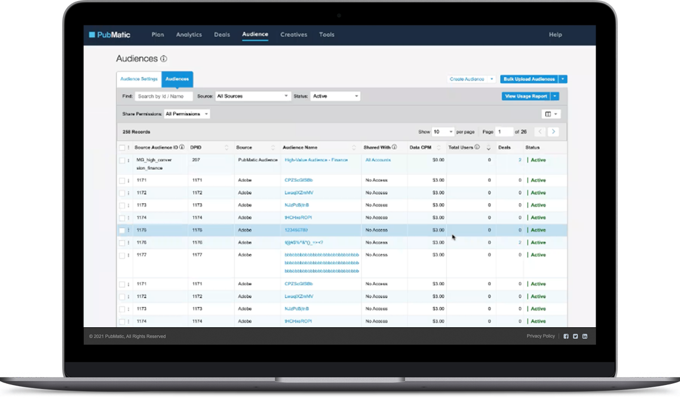Expand the Status filter set to Active
Screen dimensions: 680x398
(x=335, y=96)
